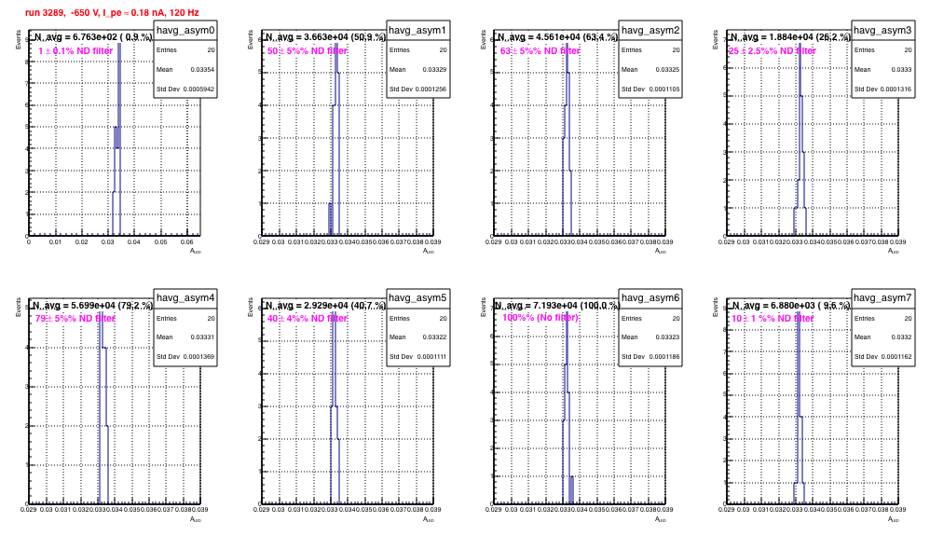Image resolution: width=930 pixels, height=536 pixels.
Task: Click the N_avg = 7.193e+04 label
Action: (557, 306)
